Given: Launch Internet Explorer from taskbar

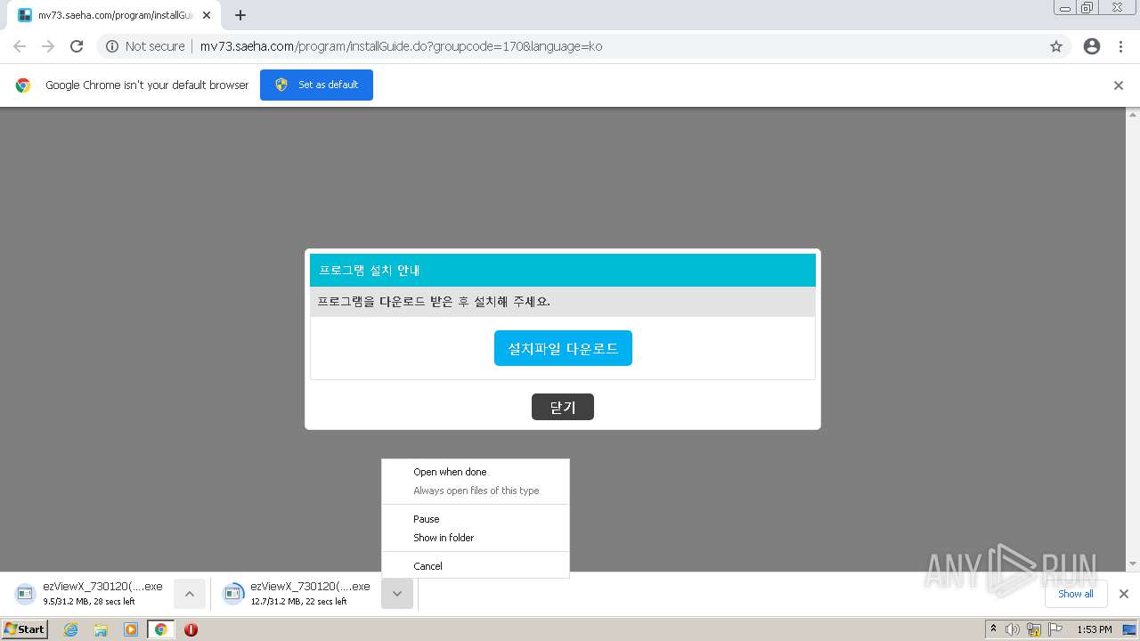Looking at the screenshot, I should pyautogui.click(x=71, y=629).
